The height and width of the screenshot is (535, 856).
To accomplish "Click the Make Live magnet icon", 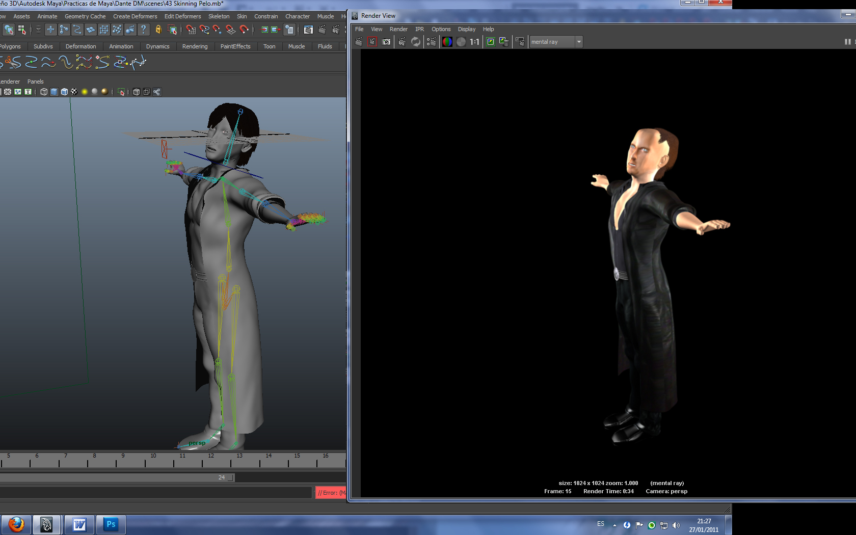I will 244,30.
